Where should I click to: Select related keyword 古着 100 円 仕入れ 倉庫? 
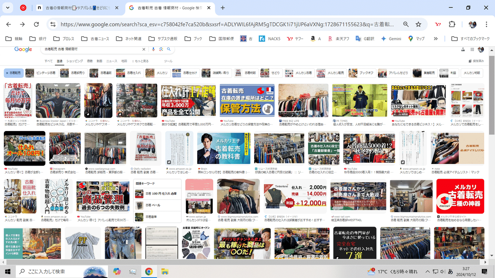(158, 193)
